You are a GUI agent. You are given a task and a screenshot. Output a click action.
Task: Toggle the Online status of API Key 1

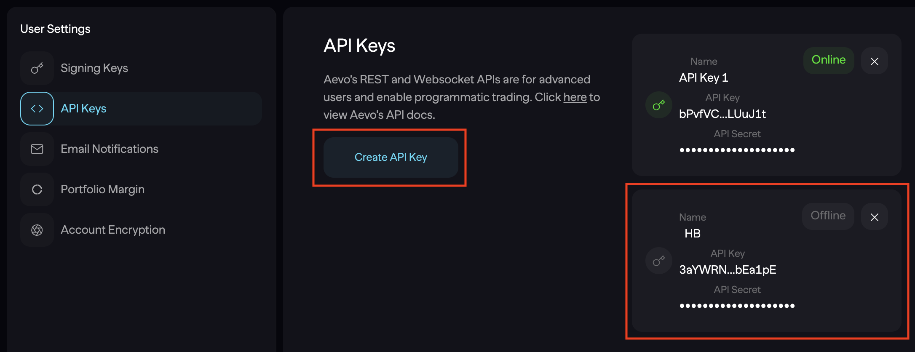pos(828,60)
